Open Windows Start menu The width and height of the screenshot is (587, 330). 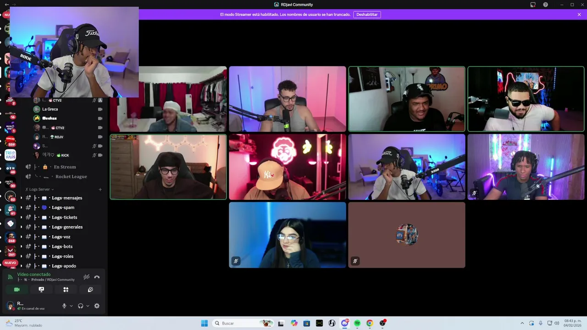(x=205, y=323)
